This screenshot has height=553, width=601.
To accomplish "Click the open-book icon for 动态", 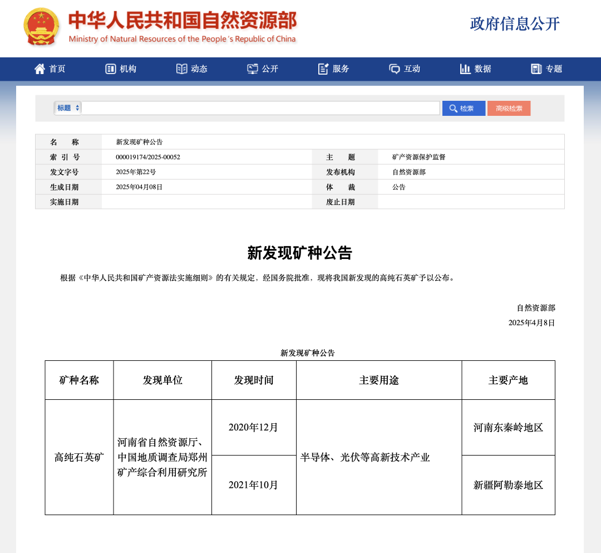I will pos(181,69).
